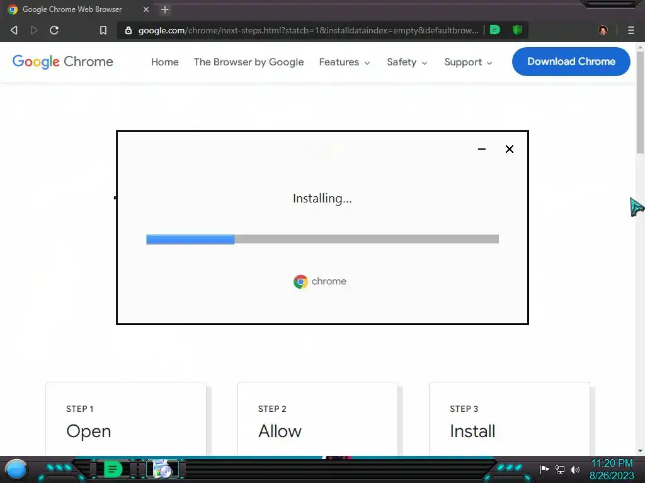The height and width of the screenshot is (483, 645).
Task: Open the green chat app in taskbar
Action: [113, 469]
